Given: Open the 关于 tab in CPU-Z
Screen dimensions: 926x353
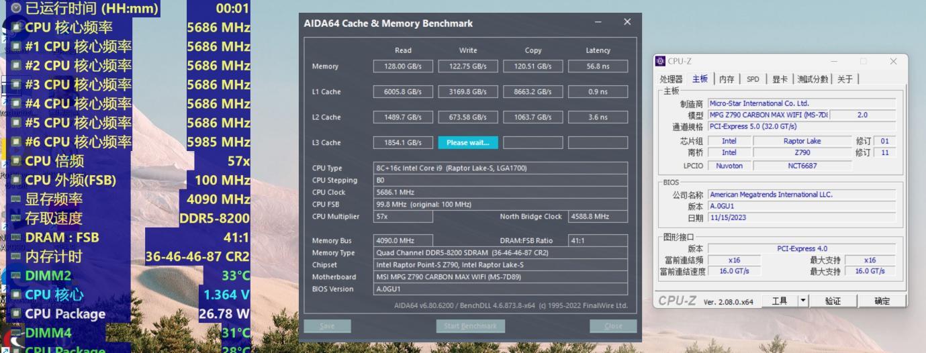Looking at the screenshot, I should pyautogui.click(x=845, y=79).
